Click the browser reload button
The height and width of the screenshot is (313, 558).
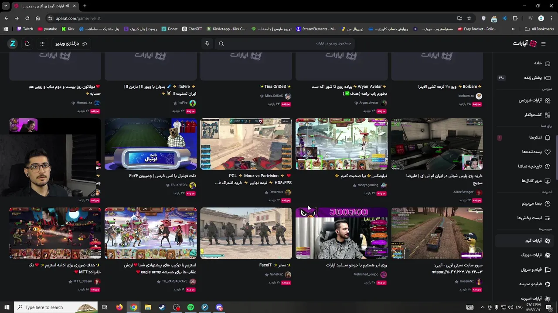pyautogui.click(x=27, y=18)
